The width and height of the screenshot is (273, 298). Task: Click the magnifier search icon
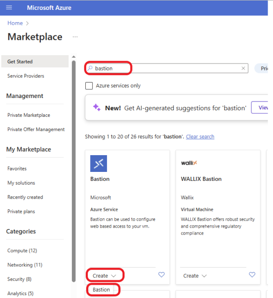click(90, 68)
